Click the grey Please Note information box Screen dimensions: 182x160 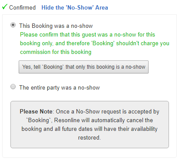(89, 124)
